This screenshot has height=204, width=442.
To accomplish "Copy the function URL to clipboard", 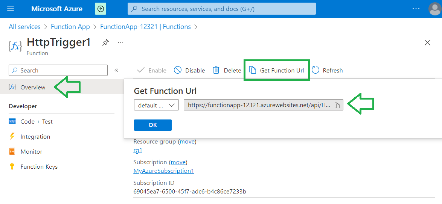I will coord(337,106).
